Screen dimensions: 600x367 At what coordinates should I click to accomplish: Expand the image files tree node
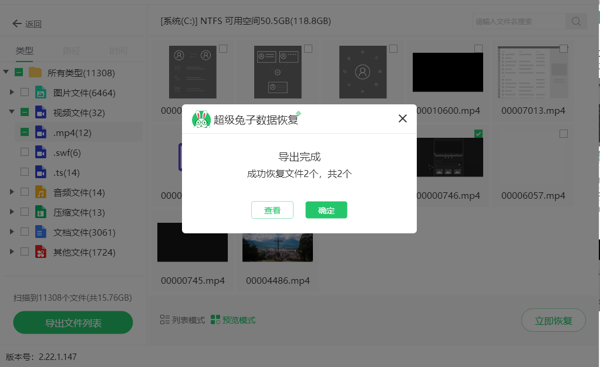tap(12, 93)
